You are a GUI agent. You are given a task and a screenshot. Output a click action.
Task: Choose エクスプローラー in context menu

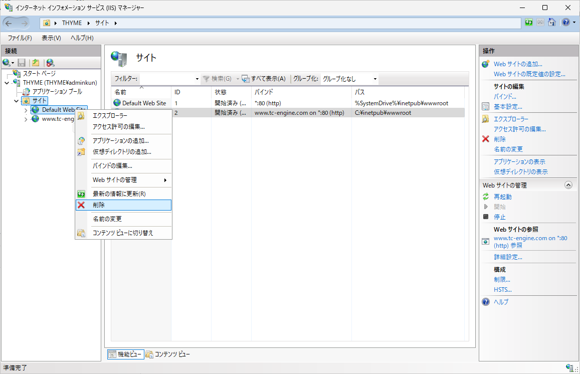tap(123, 115)
